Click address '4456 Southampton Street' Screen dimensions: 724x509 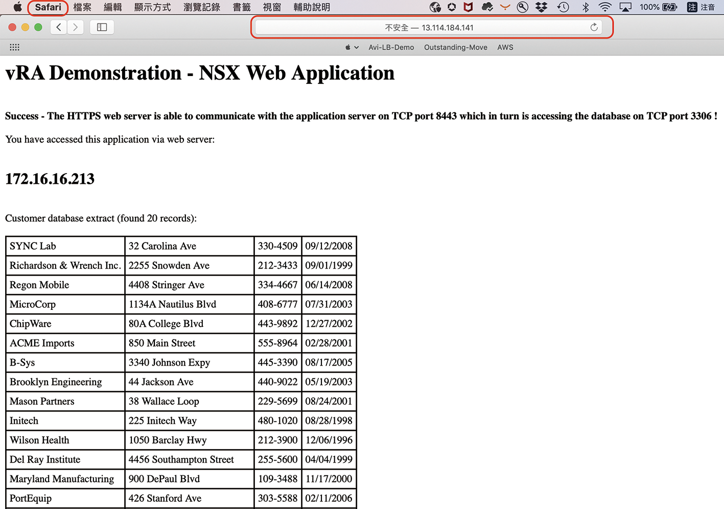(181, 459)
